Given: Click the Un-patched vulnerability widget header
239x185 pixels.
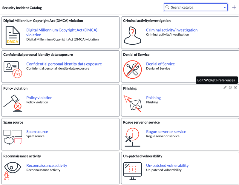Looking at the screenshot, I should coord(143,156).
